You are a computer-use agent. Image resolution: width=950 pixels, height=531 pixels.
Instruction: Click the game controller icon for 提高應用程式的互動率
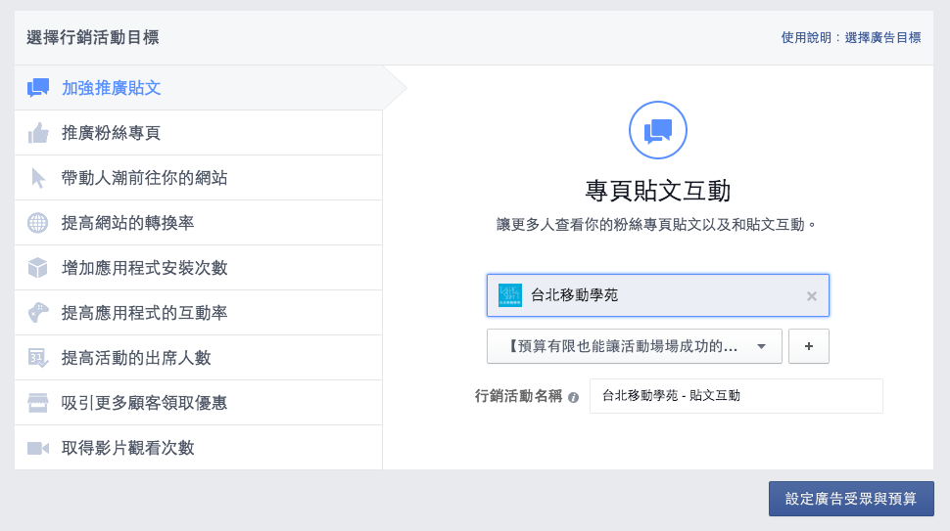point(37,313)
